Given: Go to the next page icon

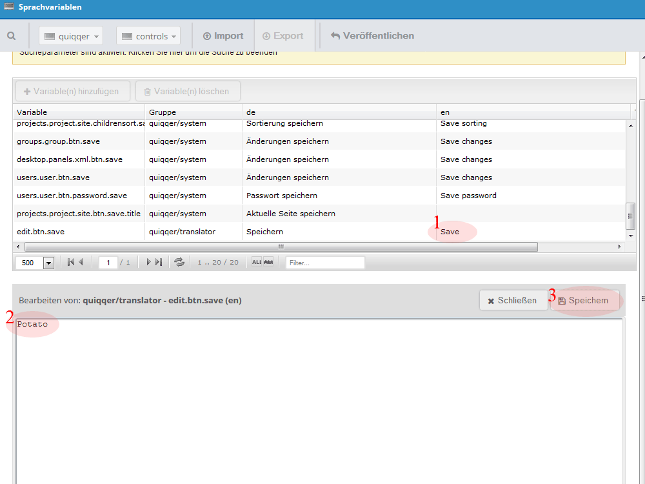Looking at the screenshot, I should pos(148,262).
